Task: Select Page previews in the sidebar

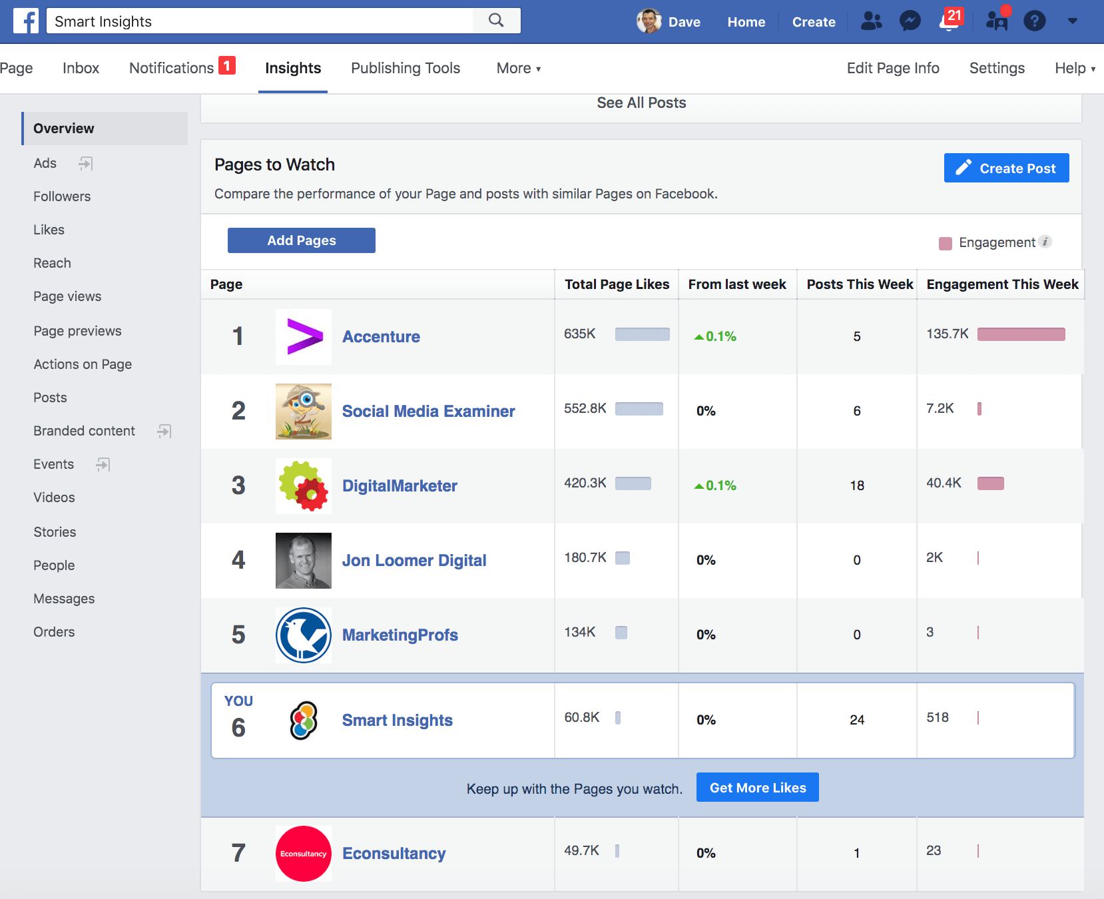Action: pyautogui.click(x=77, y=331)
